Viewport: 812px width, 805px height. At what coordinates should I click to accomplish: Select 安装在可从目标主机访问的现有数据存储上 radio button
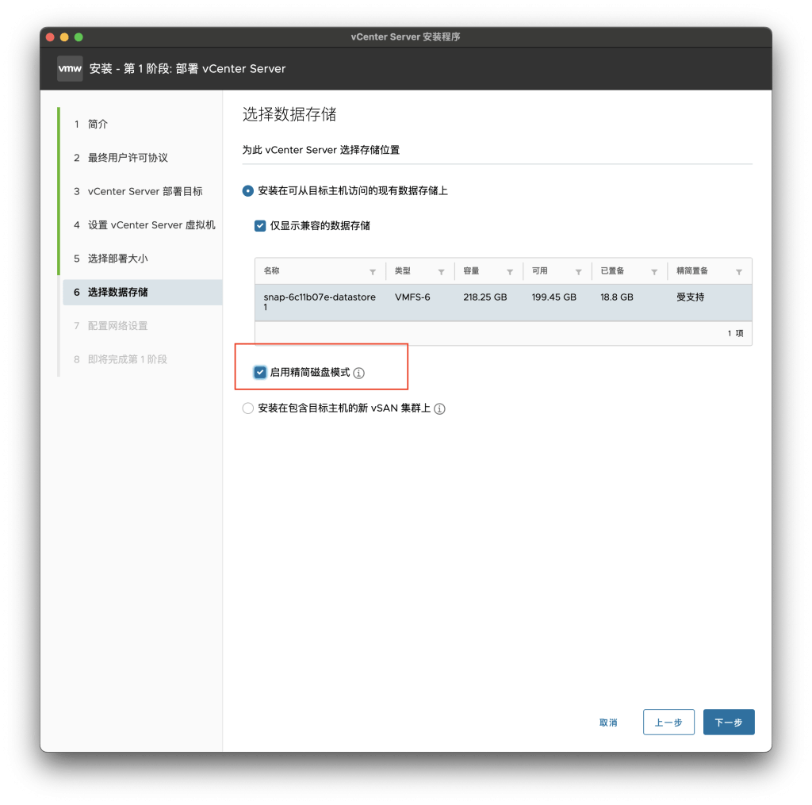coord(248,191)
